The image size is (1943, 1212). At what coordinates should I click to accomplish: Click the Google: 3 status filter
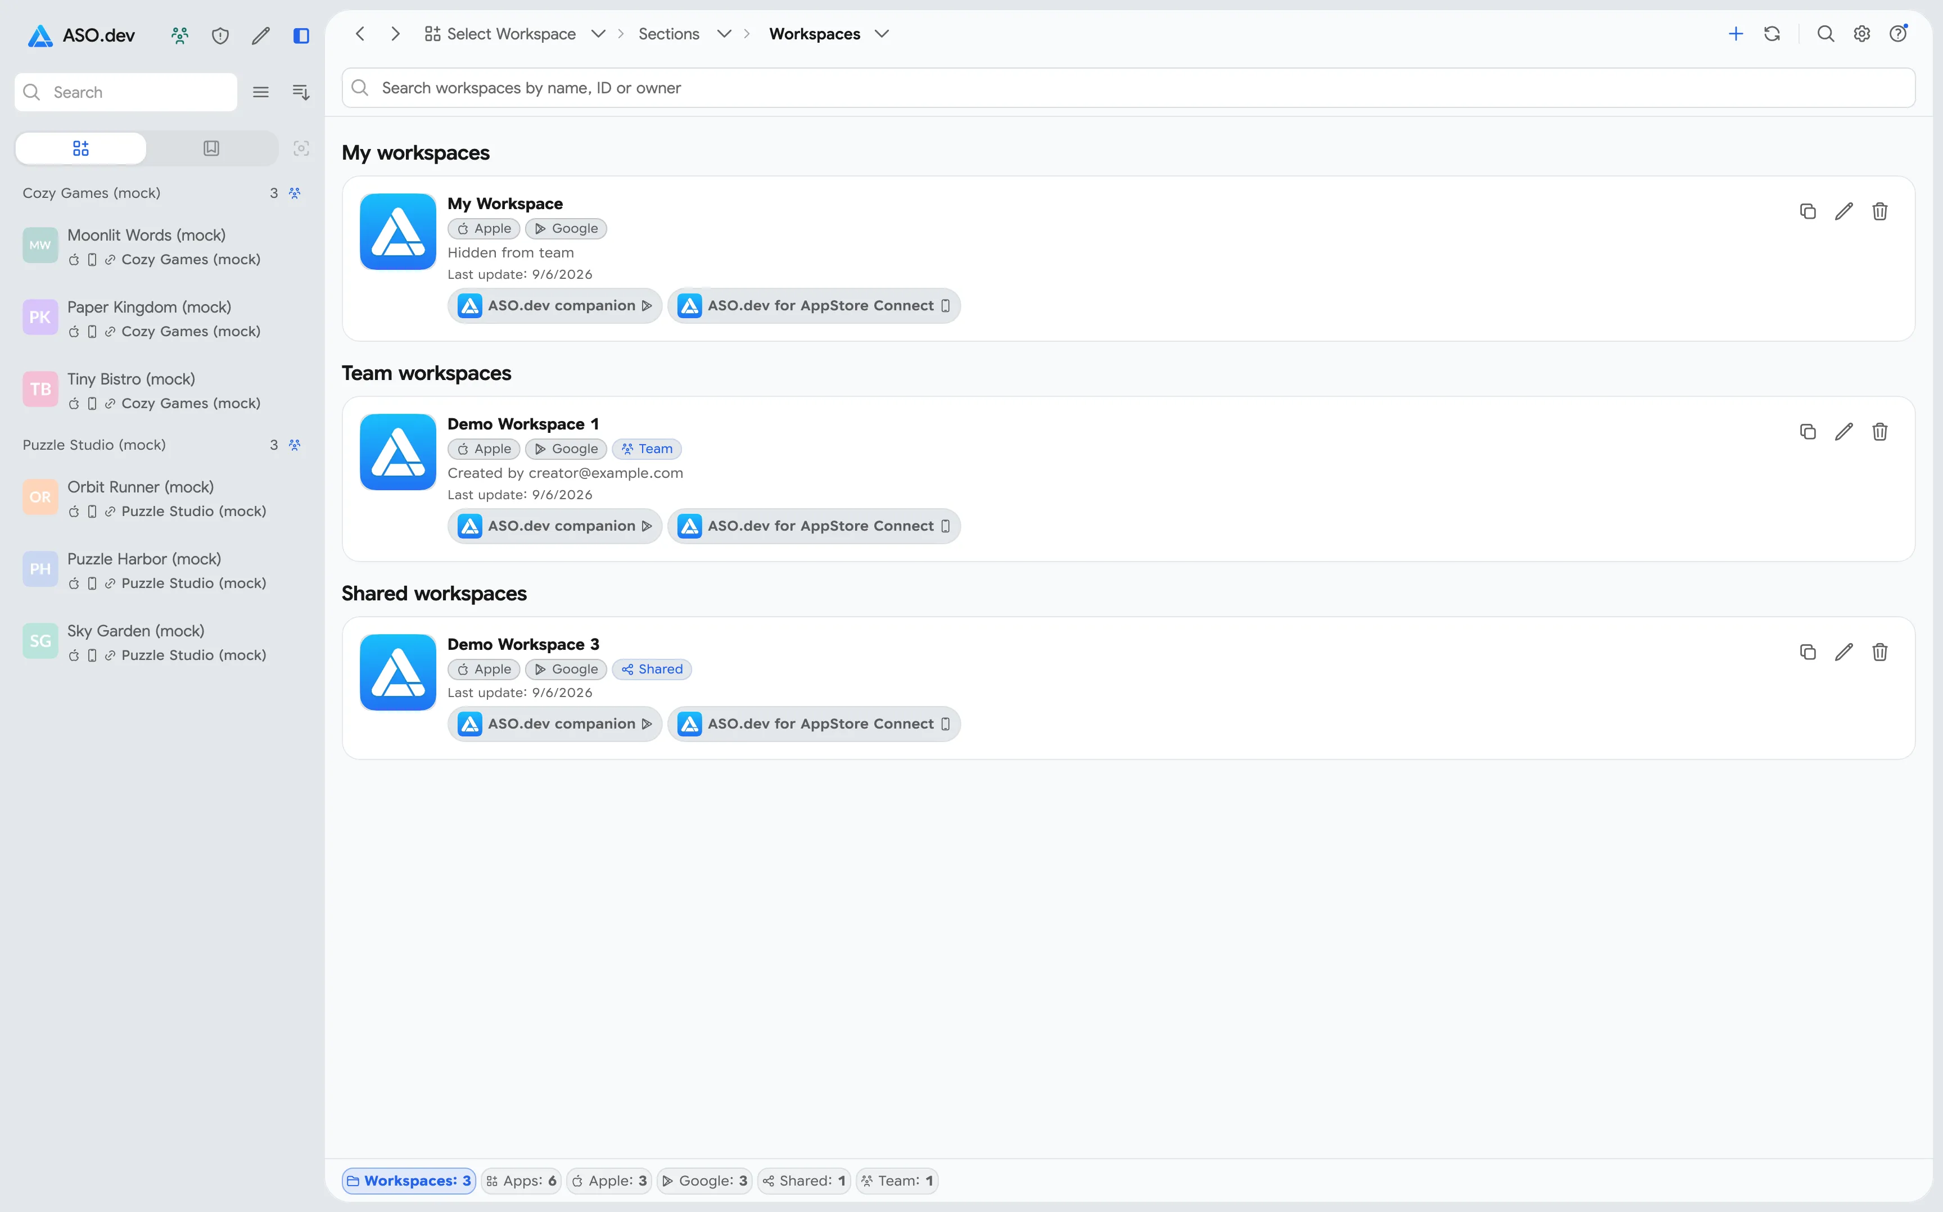(x=704, y=1181)
